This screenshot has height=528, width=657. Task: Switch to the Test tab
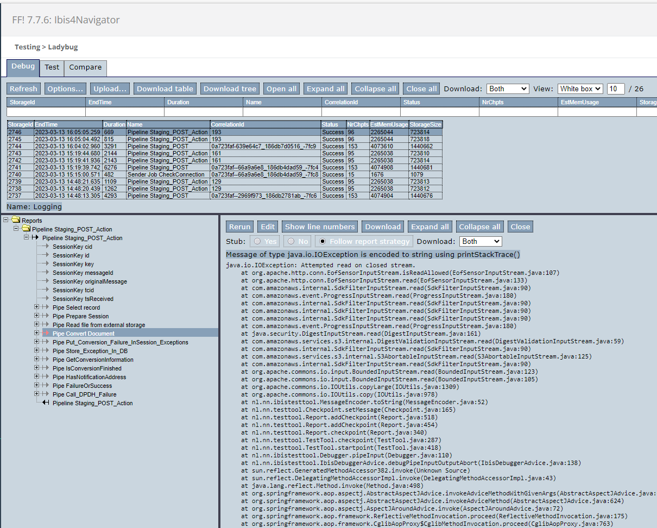52,67
